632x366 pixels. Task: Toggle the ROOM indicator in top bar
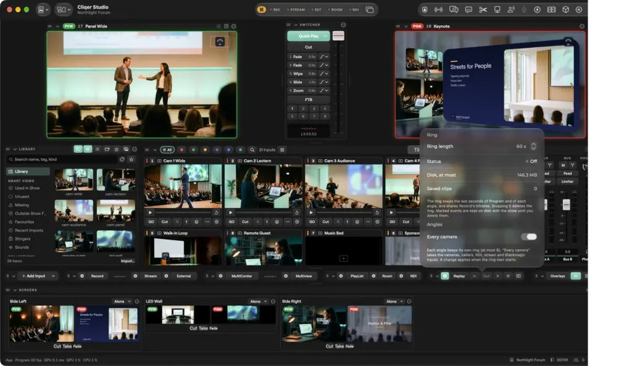pyautogui.click(x=335, y=10)
